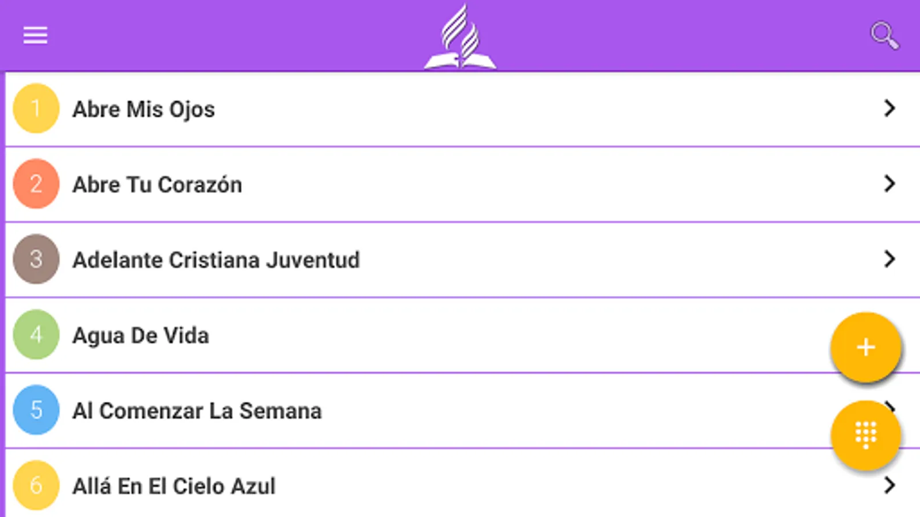Tap the blue number 5 badge
This screenshot has width=920, height=517.
tap(36, 410)
